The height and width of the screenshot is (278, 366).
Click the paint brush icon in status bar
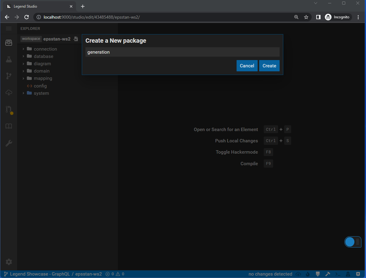coord(318,274)
